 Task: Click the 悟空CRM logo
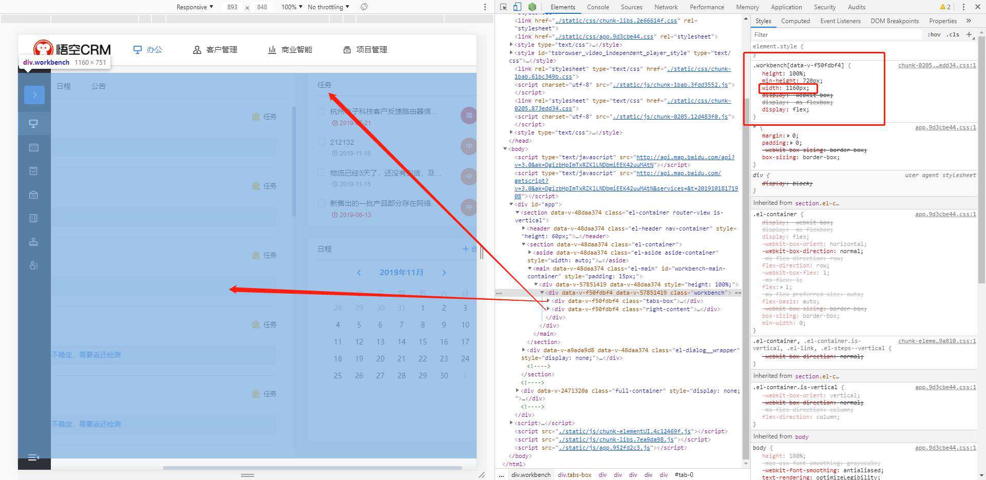pyautogui.click(x=72, y=49)
